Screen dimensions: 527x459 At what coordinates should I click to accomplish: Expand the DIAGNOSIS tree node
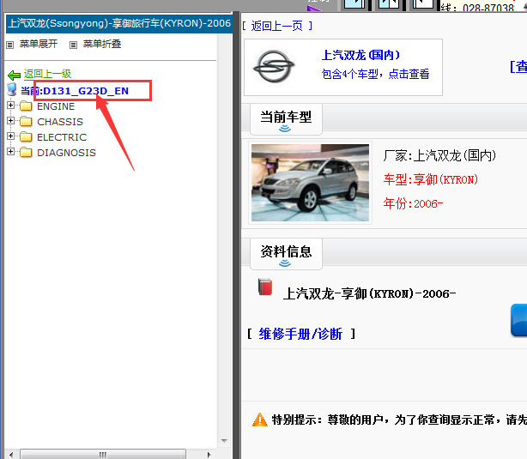tap(11, 152)
